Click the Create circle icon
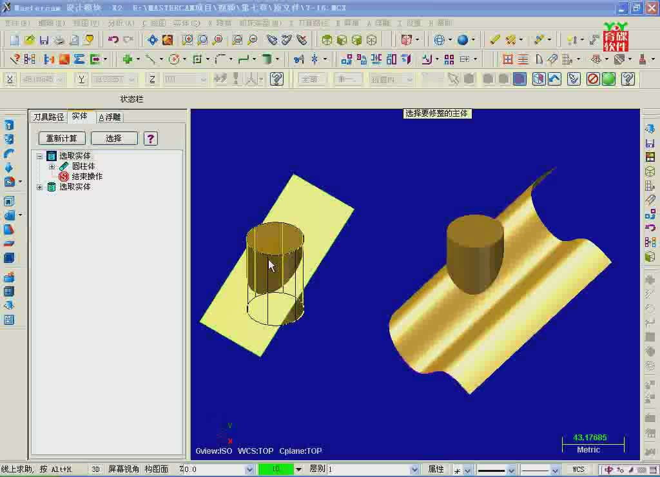The height and width of the screenshot is (477, 660). pyautogui.click(x=173, y=59)
